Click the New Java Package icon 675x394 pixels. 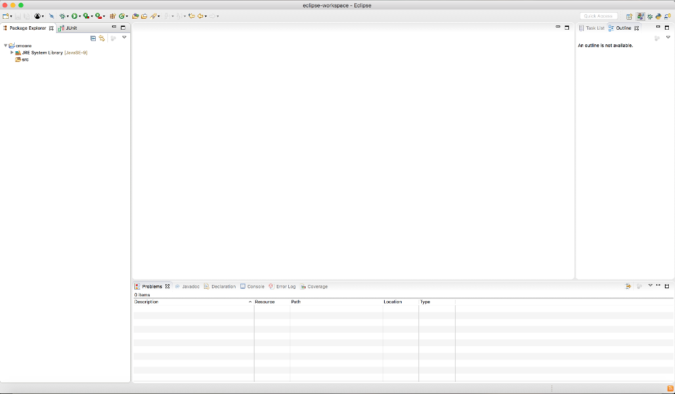tap(113, 16)
